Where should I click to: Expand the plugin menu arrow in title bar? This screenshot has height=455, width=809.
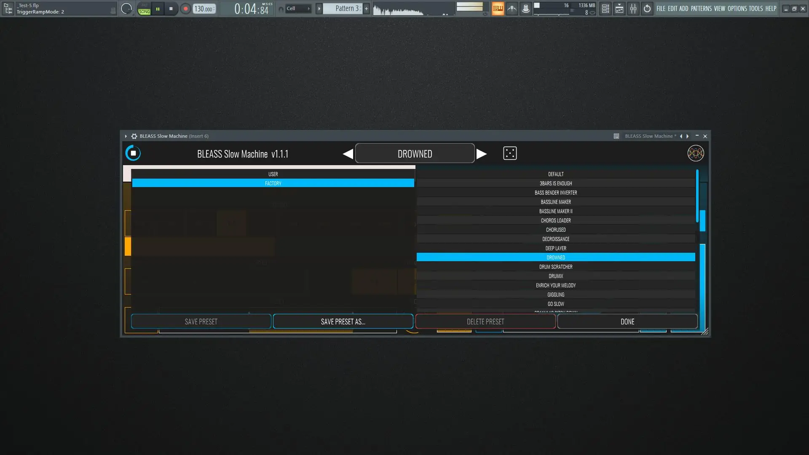point(126,136)
